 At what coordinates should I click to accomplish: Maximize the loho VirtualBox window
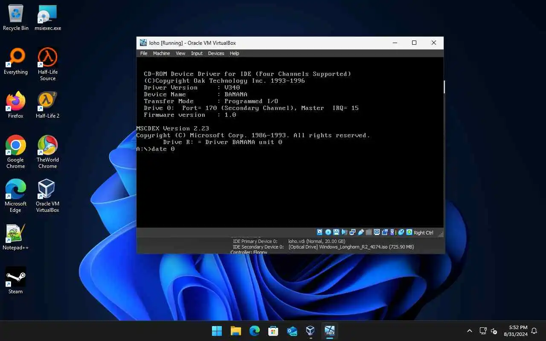pyautogui.click(x=414, y=43)
